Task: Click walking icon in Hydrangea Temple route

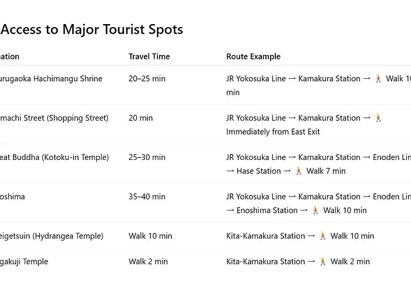Action: pos(323,236)
